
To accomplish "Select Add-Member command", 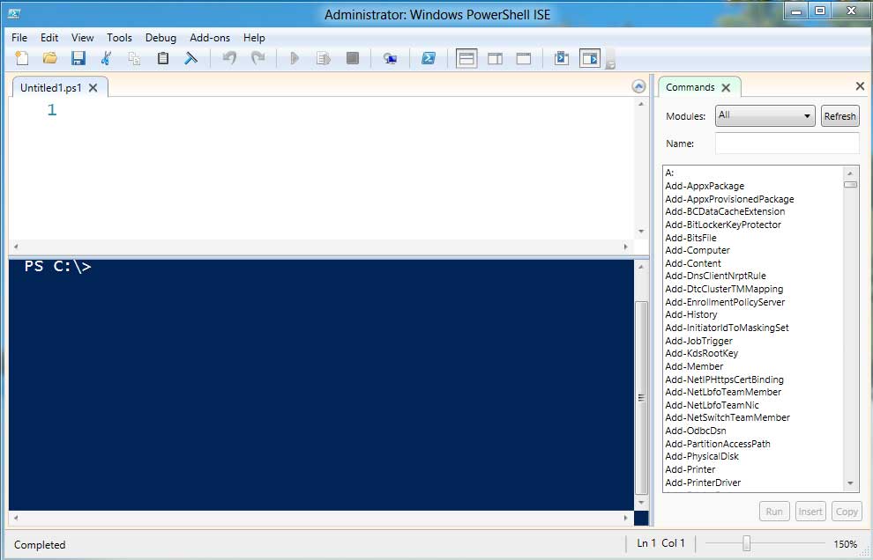I will click(x=694, y=366).
